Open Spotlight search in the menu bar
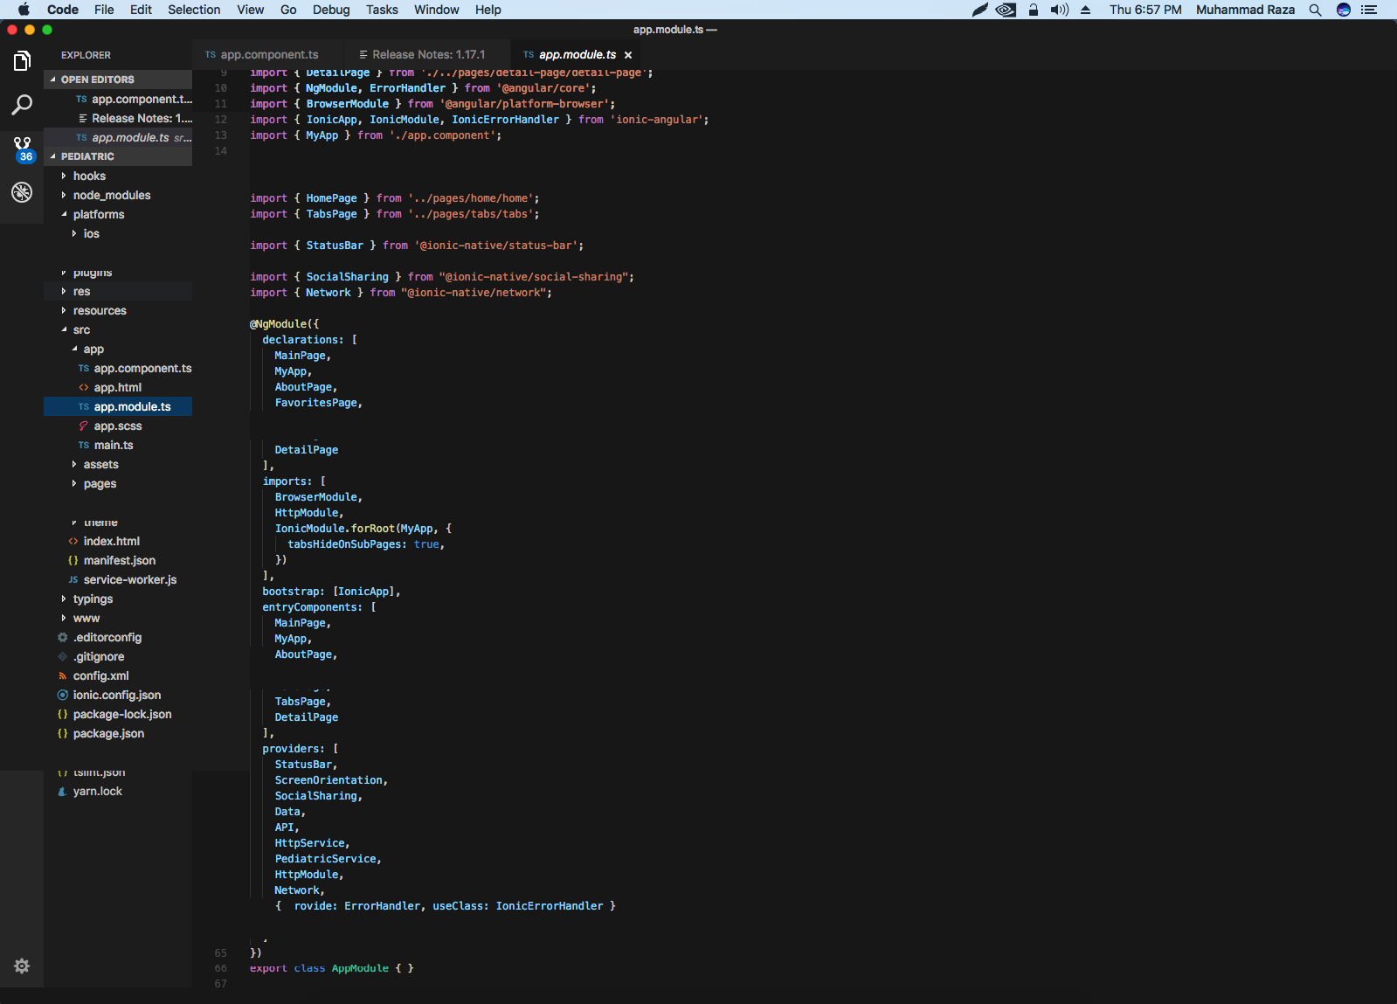 [x=1315, y=10]
